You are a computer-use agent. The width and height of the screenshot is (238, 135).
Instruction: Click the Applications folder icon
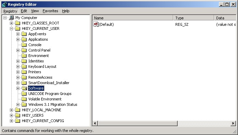24,39
